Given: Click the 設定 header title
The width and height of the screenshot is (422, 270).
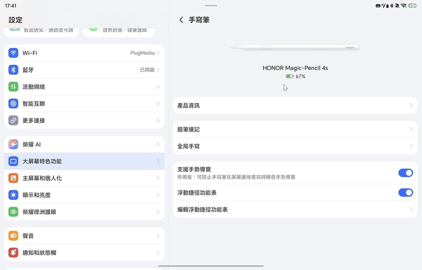Looking at the screenshot, I should 15,20.
